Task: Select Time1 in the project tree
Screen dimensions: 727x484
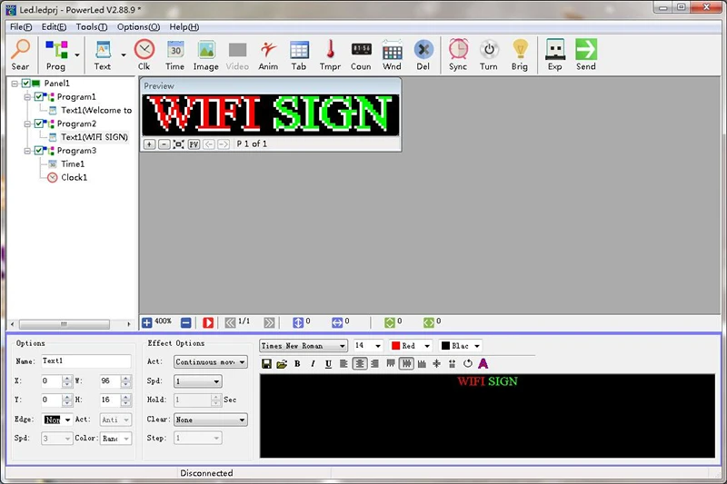Action: pyautogui.click(x=73, y=164)
